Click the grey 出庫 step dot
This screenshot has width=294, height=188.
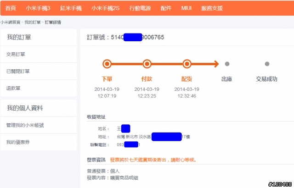point(227,64)
